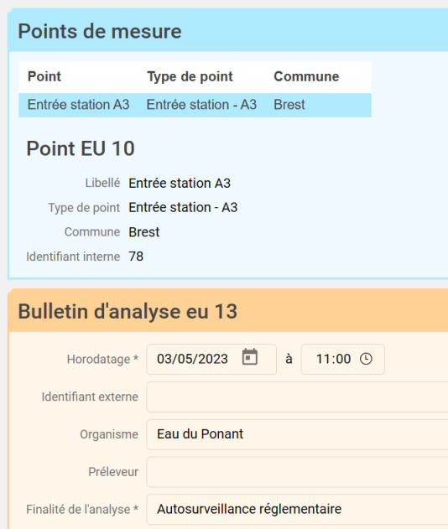Image resolution: width=448 pixels, height=529 pixels.
Task: Open the clock time picker icon
Action: [x=366, y=359]
